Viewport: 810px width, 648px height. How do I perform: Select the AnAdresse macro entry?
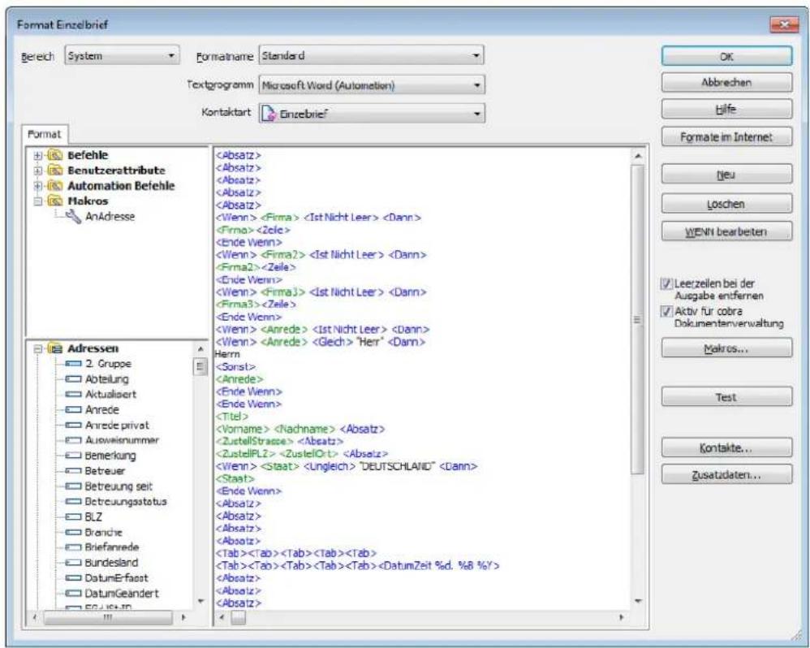[x=110, y=217]
